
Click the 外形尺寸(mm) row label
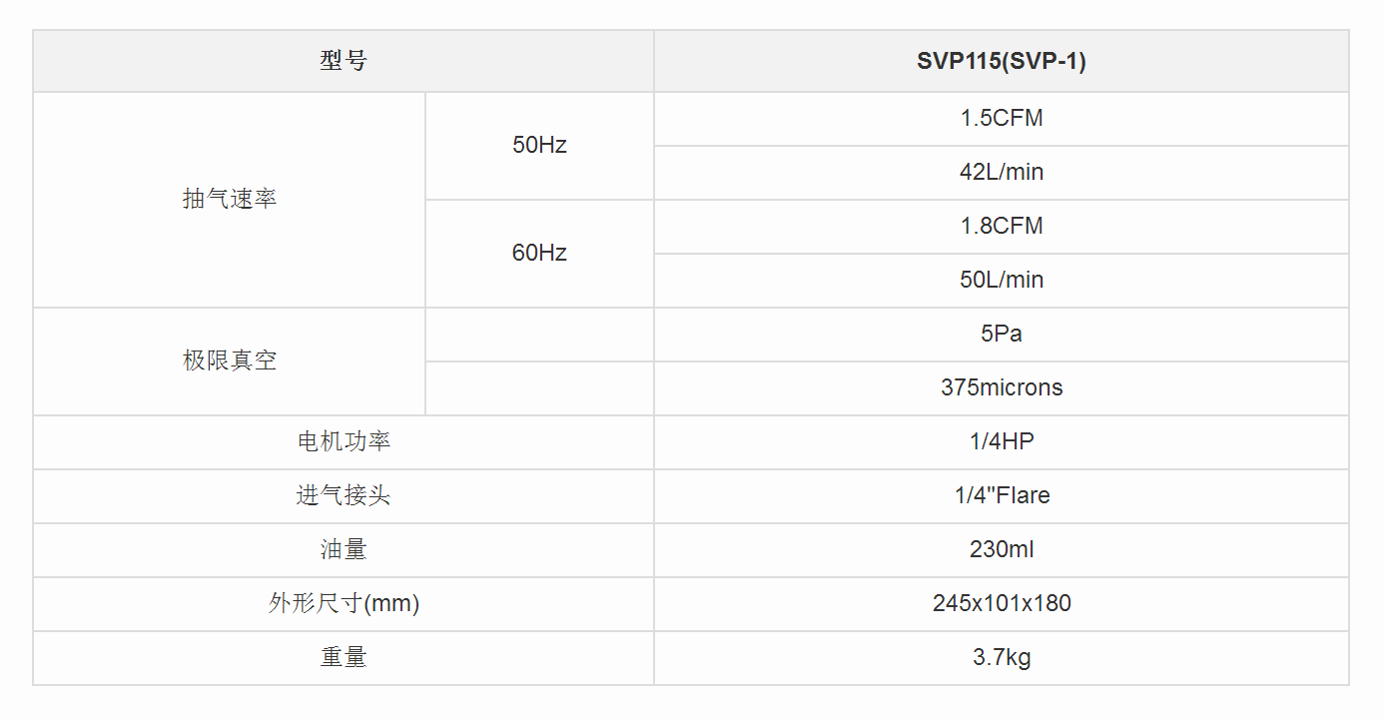[344, 603]
